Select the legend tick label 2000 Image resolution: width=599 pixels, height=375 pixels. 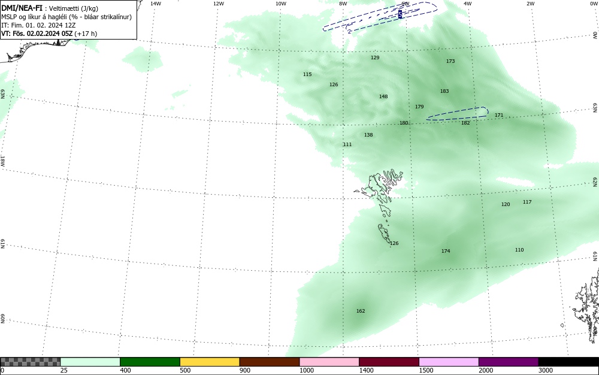click(486, 370)
